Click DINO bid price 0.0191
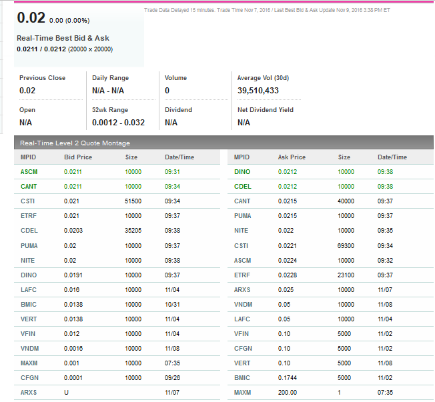Screen dimensions: 435x402 (x=73, y=275)
